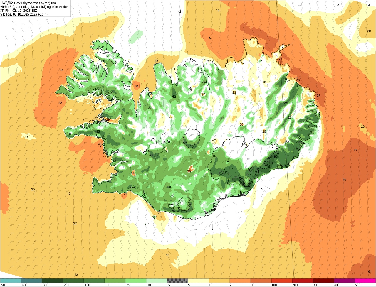Click the legend swatch between 200 and 300
Image resolution: width=376 pixels, height=287 pixels.
coord(303,281)
